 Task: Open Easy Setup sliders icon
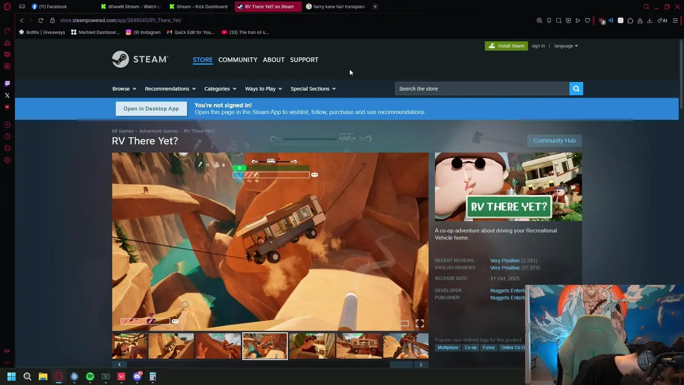point(675,20)
